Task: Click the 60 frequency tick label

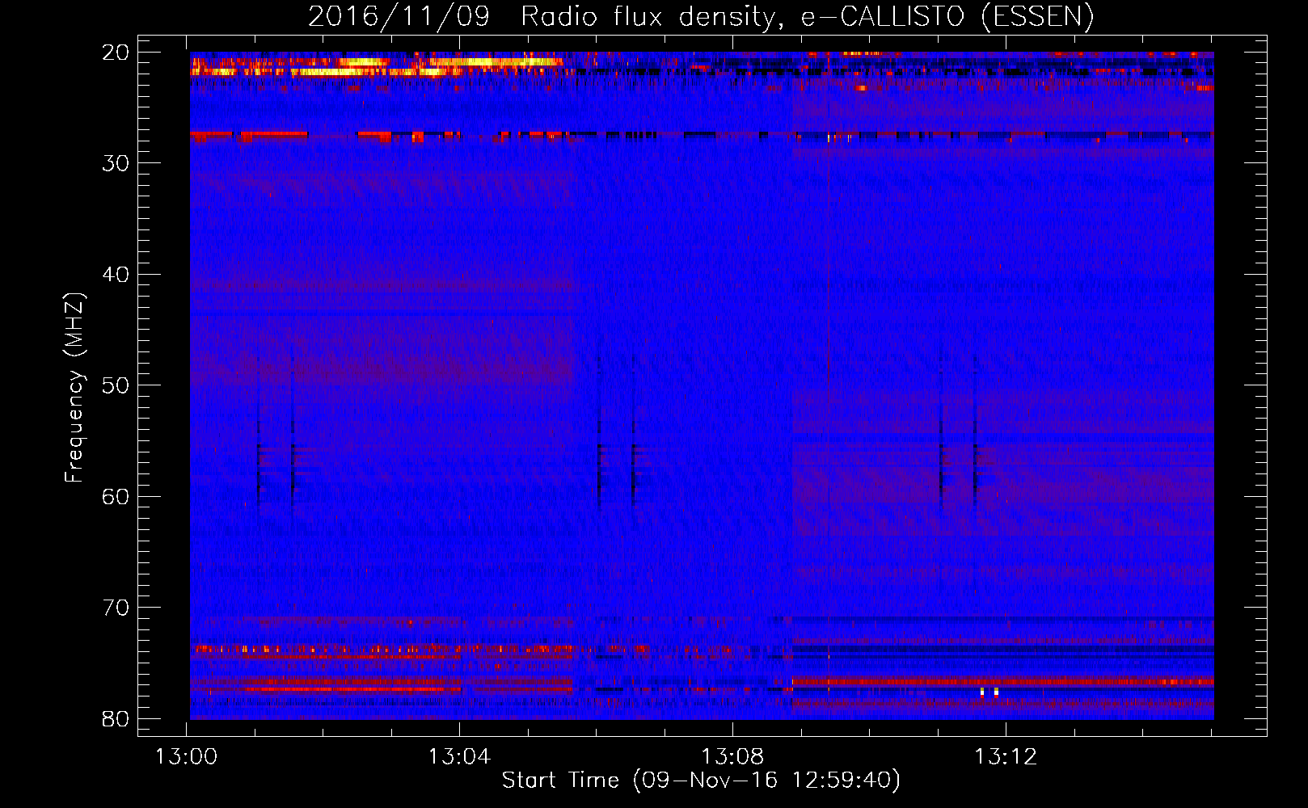Action: coord(116,497)
